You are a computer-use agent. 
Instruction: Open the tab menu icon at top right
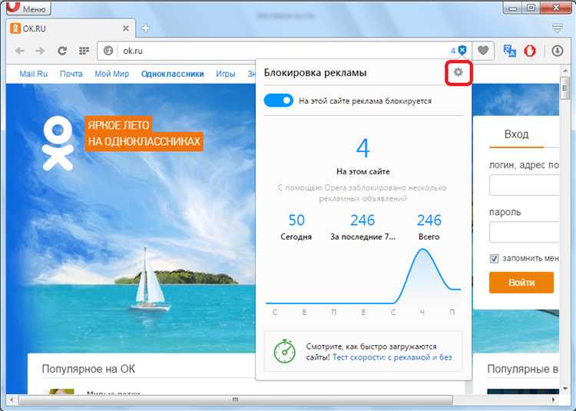coord(558,28)
